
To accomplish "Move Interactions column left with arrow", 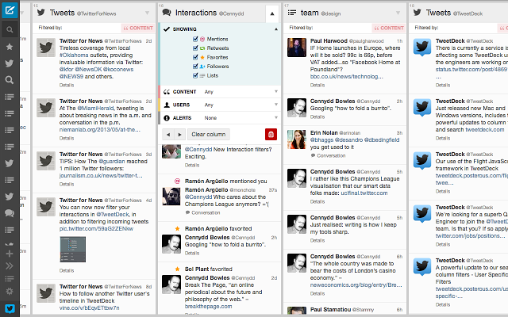I will coord(169,135).
